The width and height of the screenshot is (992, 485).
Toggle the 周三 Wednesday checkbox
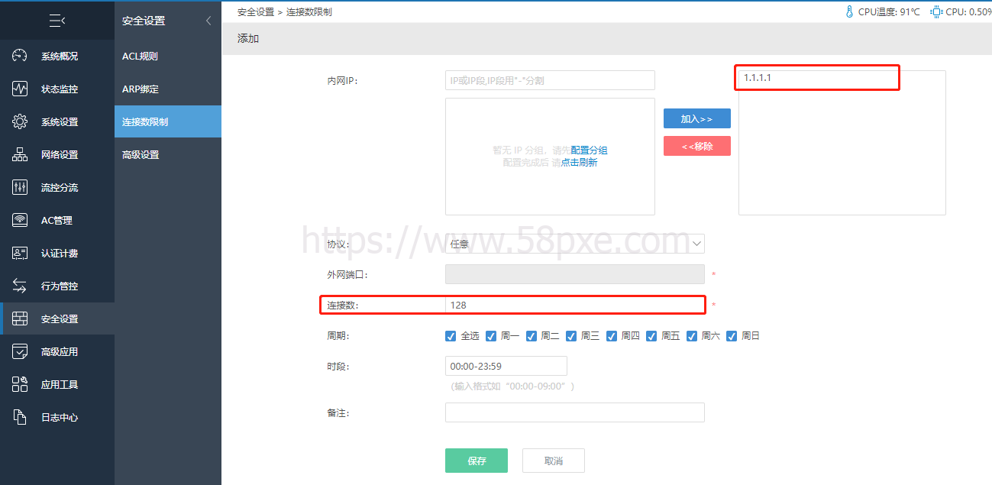click(x=571, y=336)
